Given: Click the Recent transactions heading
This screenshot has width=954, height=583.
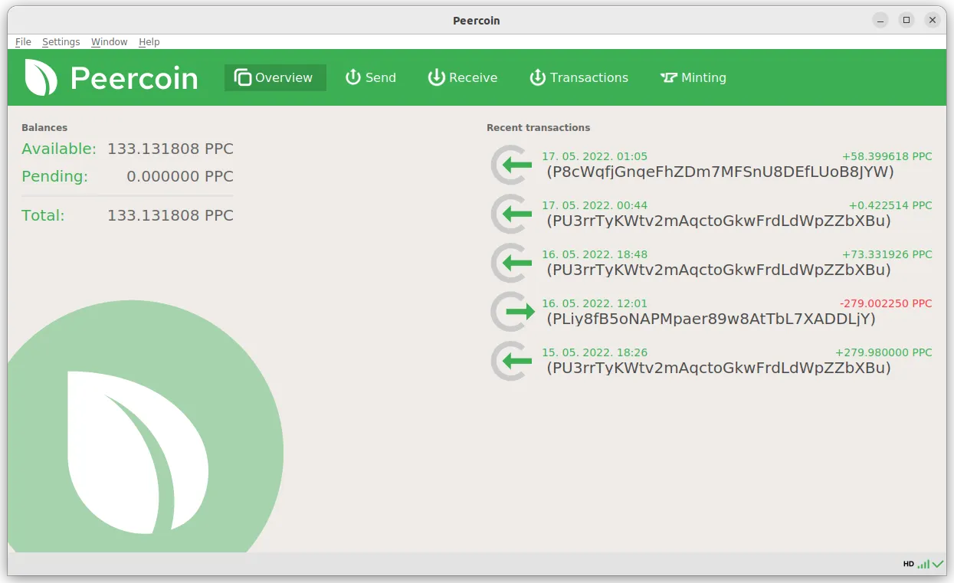Looking at the screenshot, I should coord(539,128).
